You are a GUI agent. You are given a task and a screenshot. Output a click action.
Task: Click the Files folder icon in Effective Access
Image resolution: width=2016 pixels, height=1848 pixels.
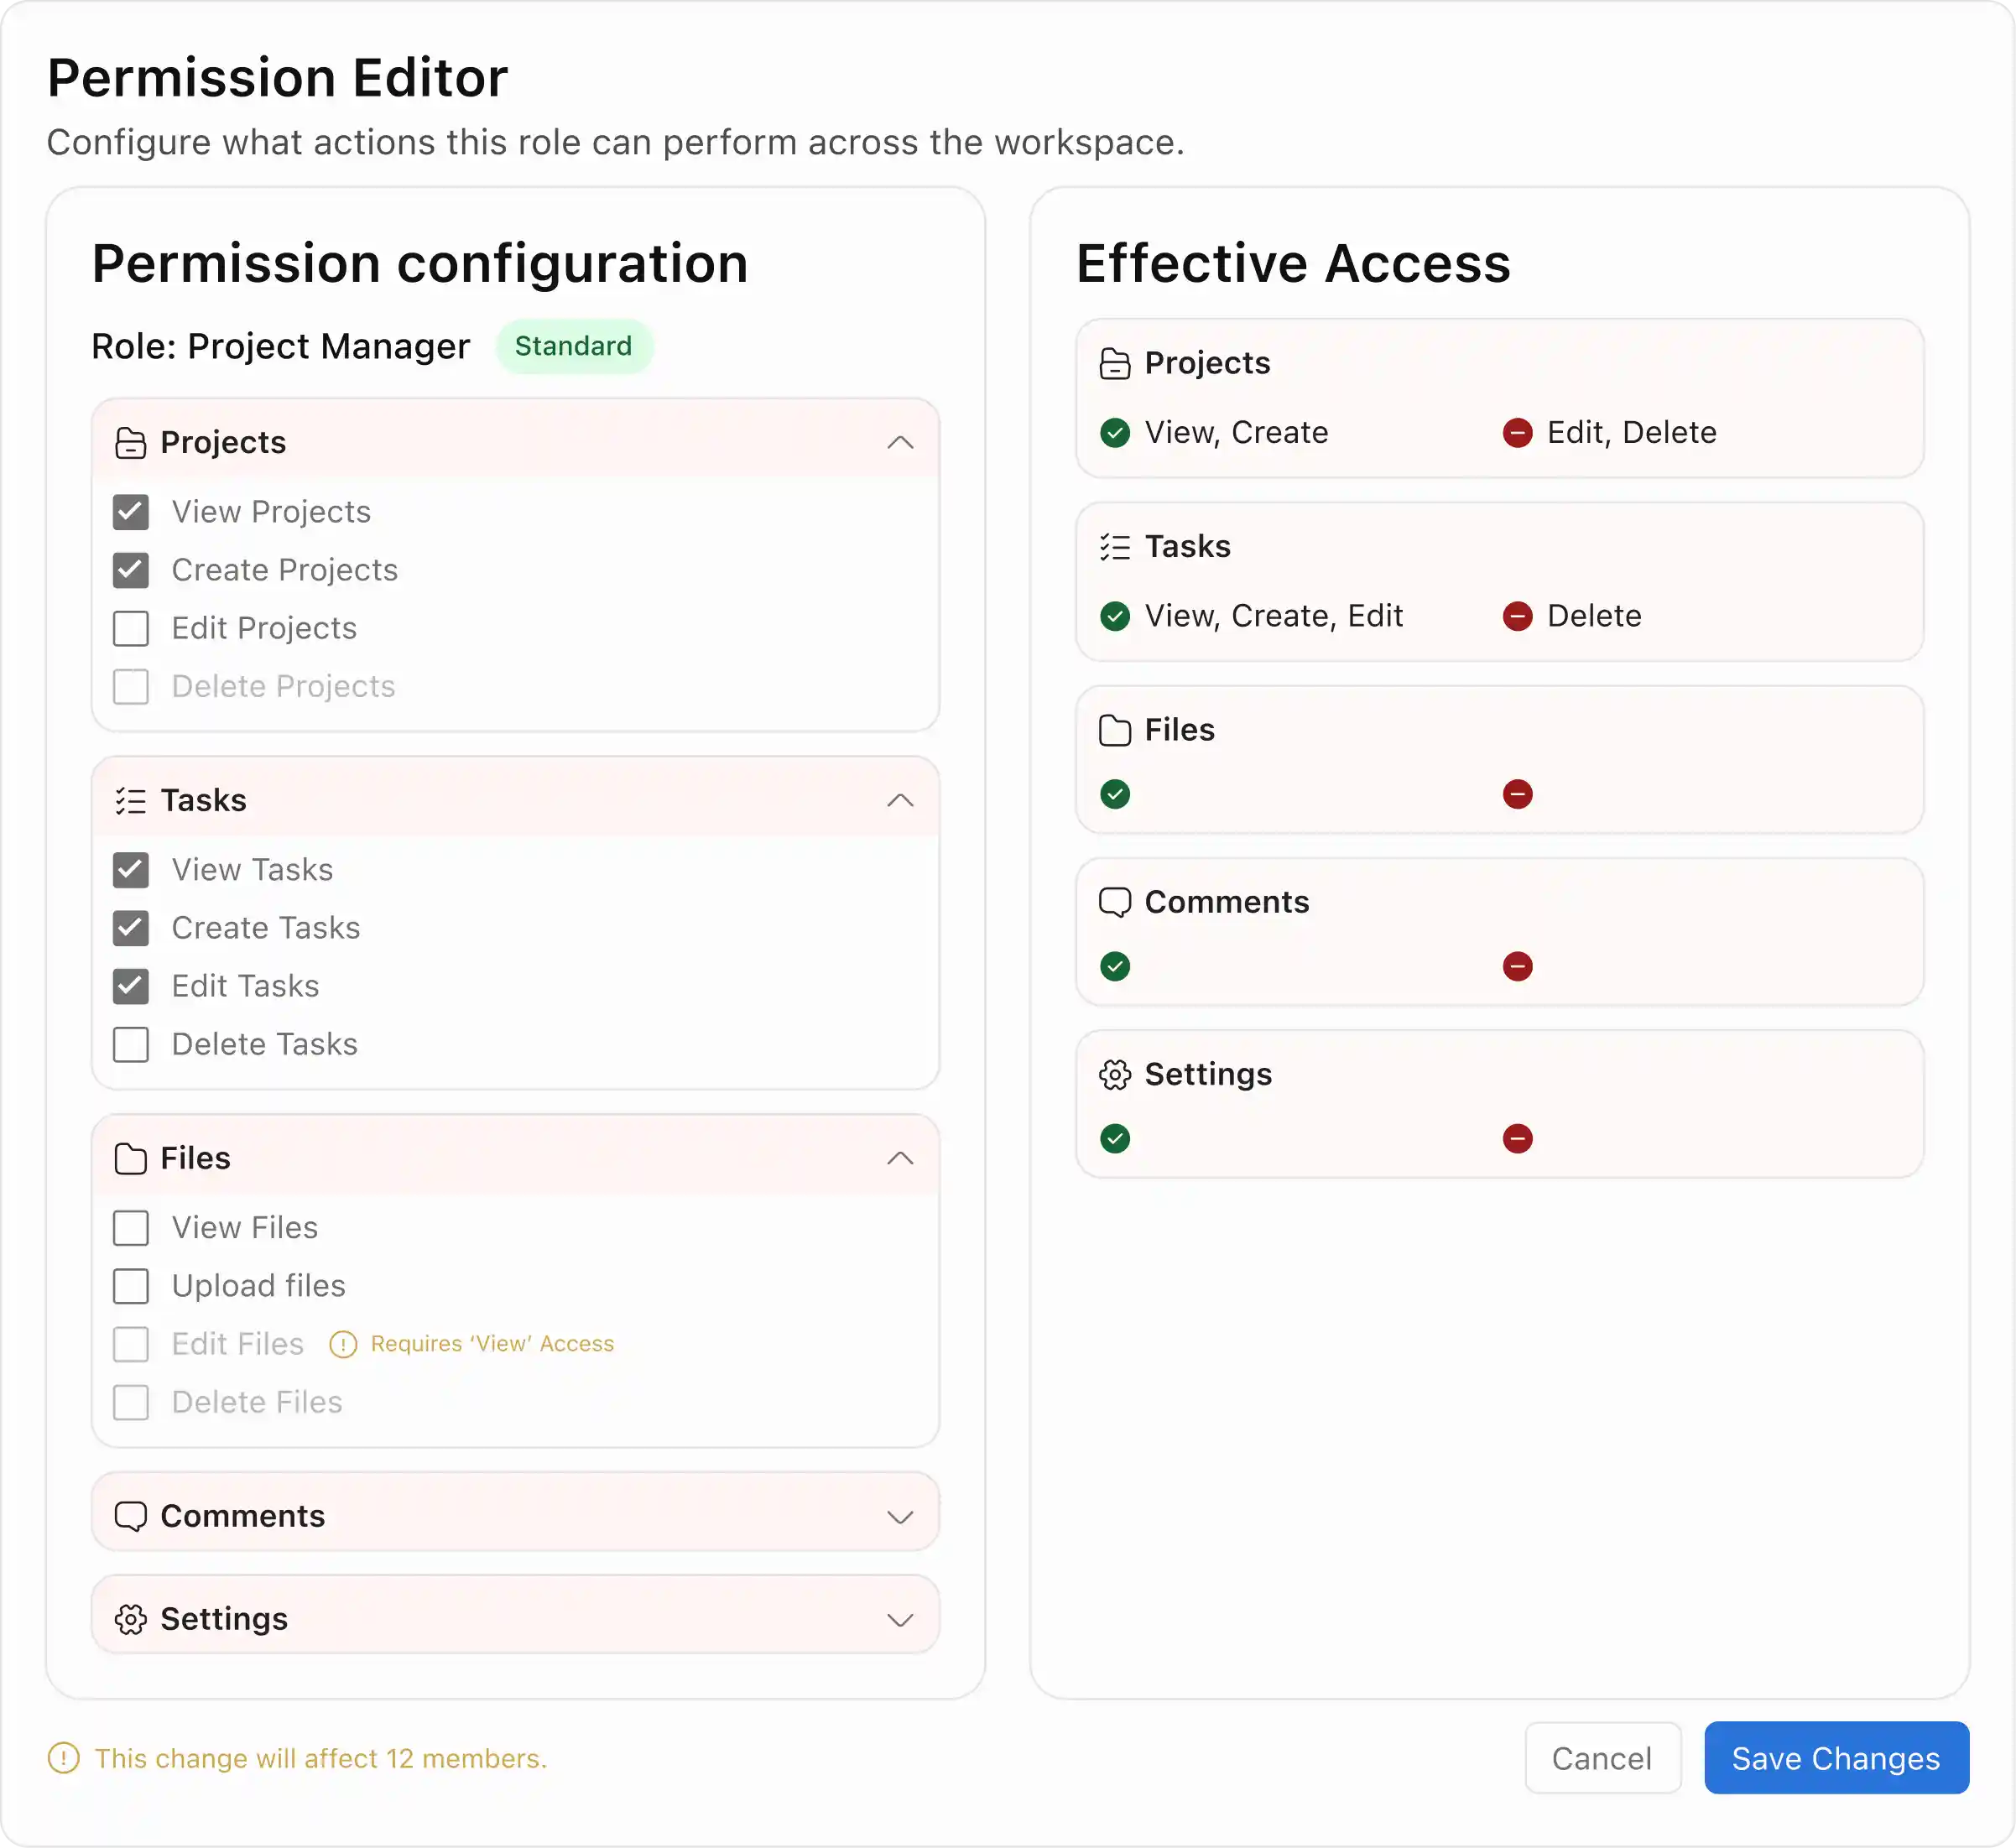[1115, 731]
